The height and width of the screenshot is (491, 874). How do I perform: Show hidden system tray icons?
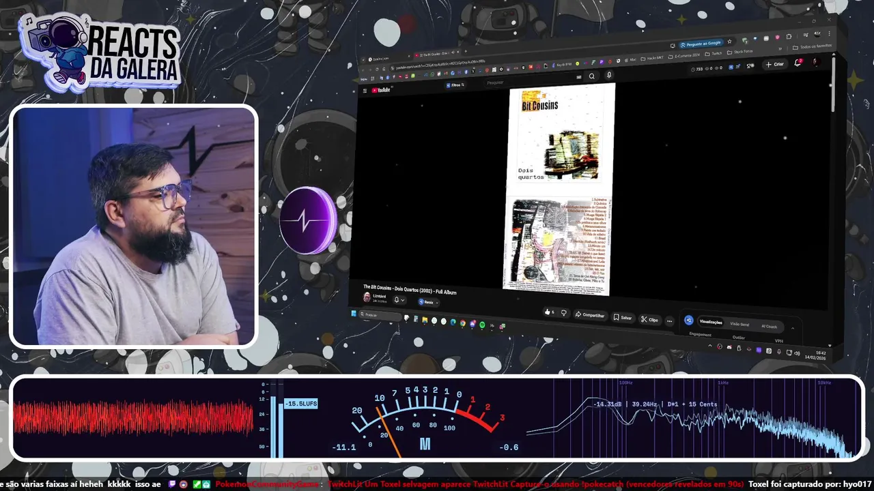coord(710,346)
